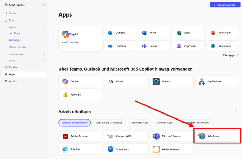Open the Clipchamp app tile
The image size is (242, 159).
(x=188, y=46)
